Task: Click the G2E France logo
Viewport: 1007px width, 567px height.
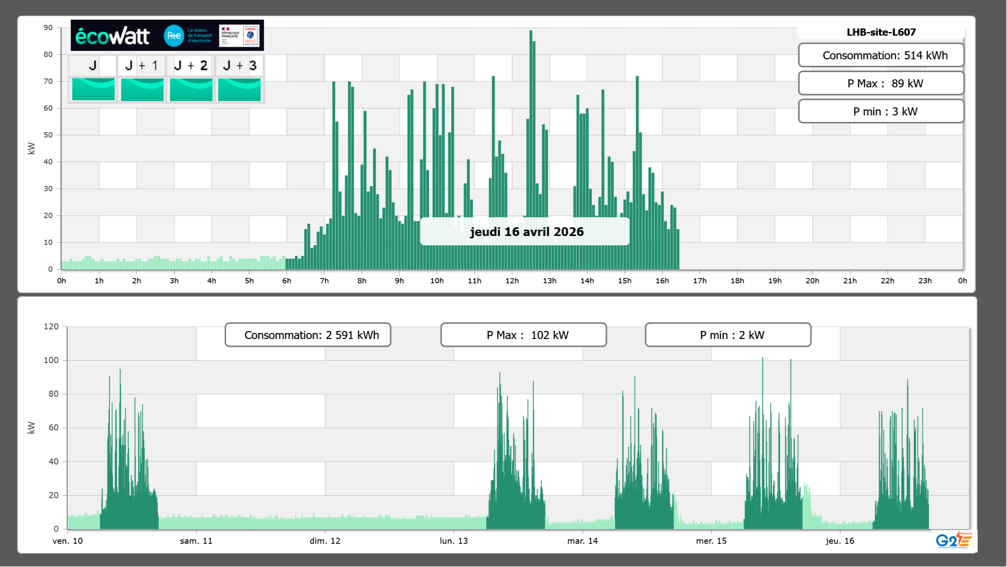Action: [x=954, y=540]
